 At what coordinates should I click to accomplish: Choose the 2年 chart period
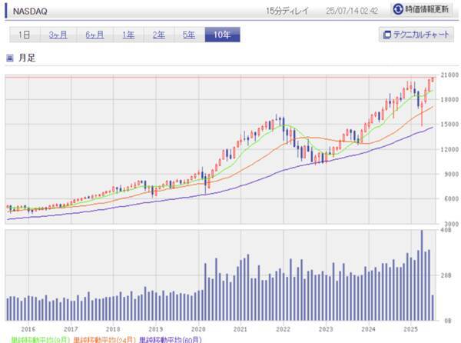[158, 35]
